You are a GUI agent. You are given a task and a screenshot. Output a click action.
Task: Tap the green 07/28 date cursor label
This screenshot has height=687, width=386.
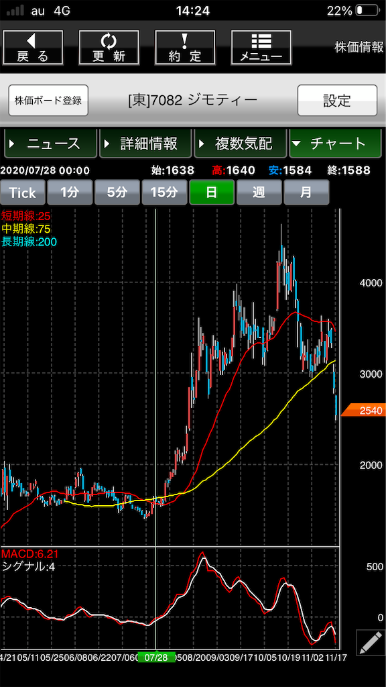[x=156, y=657]
